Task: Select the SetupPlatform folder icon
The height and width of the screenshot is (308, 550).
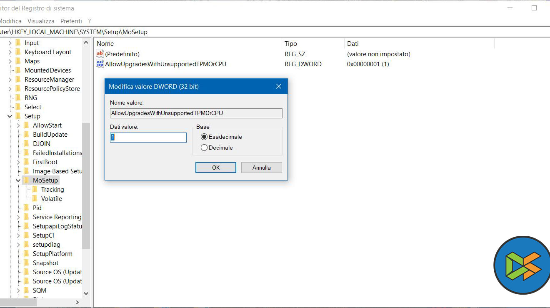Action: (26, 253)
